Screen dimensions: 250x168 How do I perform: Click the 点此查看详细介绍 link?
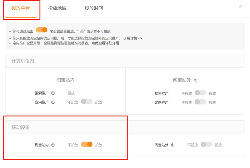105,43
